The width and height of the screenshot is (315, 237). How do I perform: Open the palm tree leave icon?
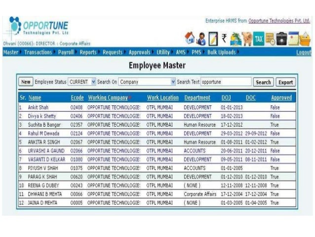[236, 39]
